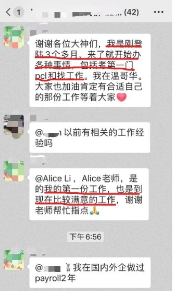Tap the unread badge showing 1
Image resolution: width=175 pixels, height=291 pixels.
[18, 12]
